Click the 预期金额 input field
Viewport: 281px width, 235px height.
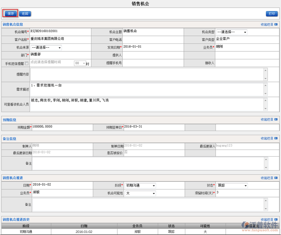coord(61,127)
